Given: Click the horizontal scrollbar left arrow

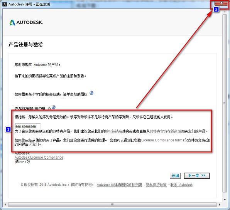Looking at the screenshot, I should pos(5,205).
